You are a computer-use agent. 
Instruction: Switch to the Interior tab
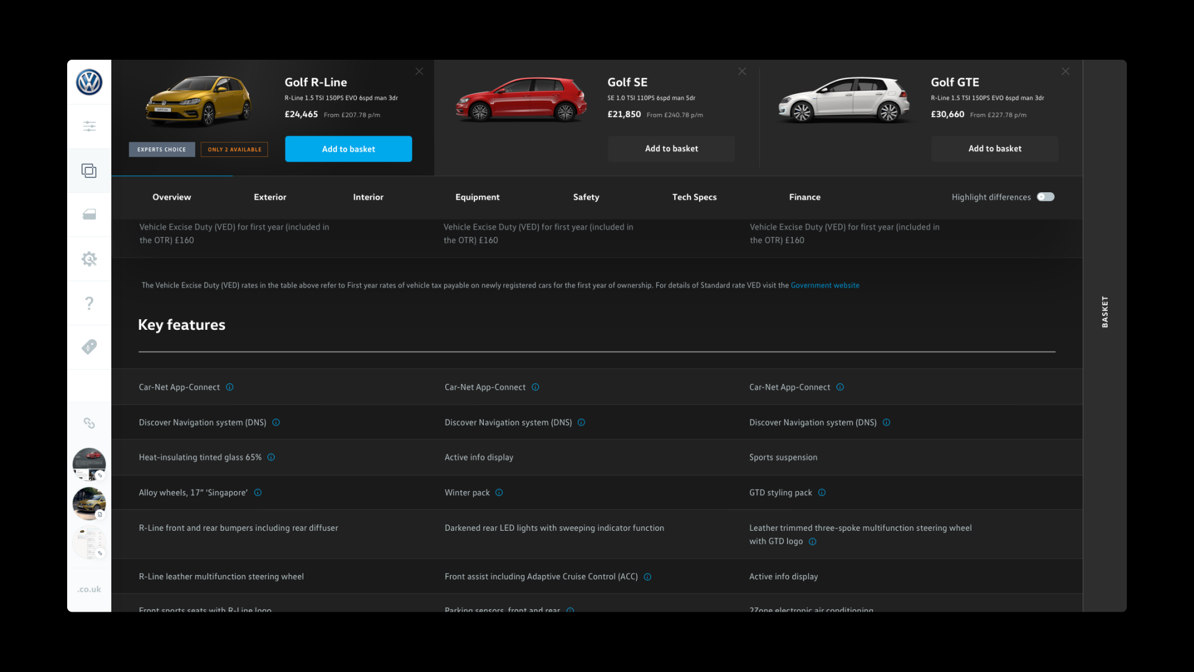[x=368, y=197]
